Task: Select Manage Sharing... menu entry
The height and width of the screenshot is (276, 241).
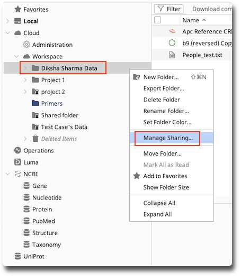Action: coord(172,138)
